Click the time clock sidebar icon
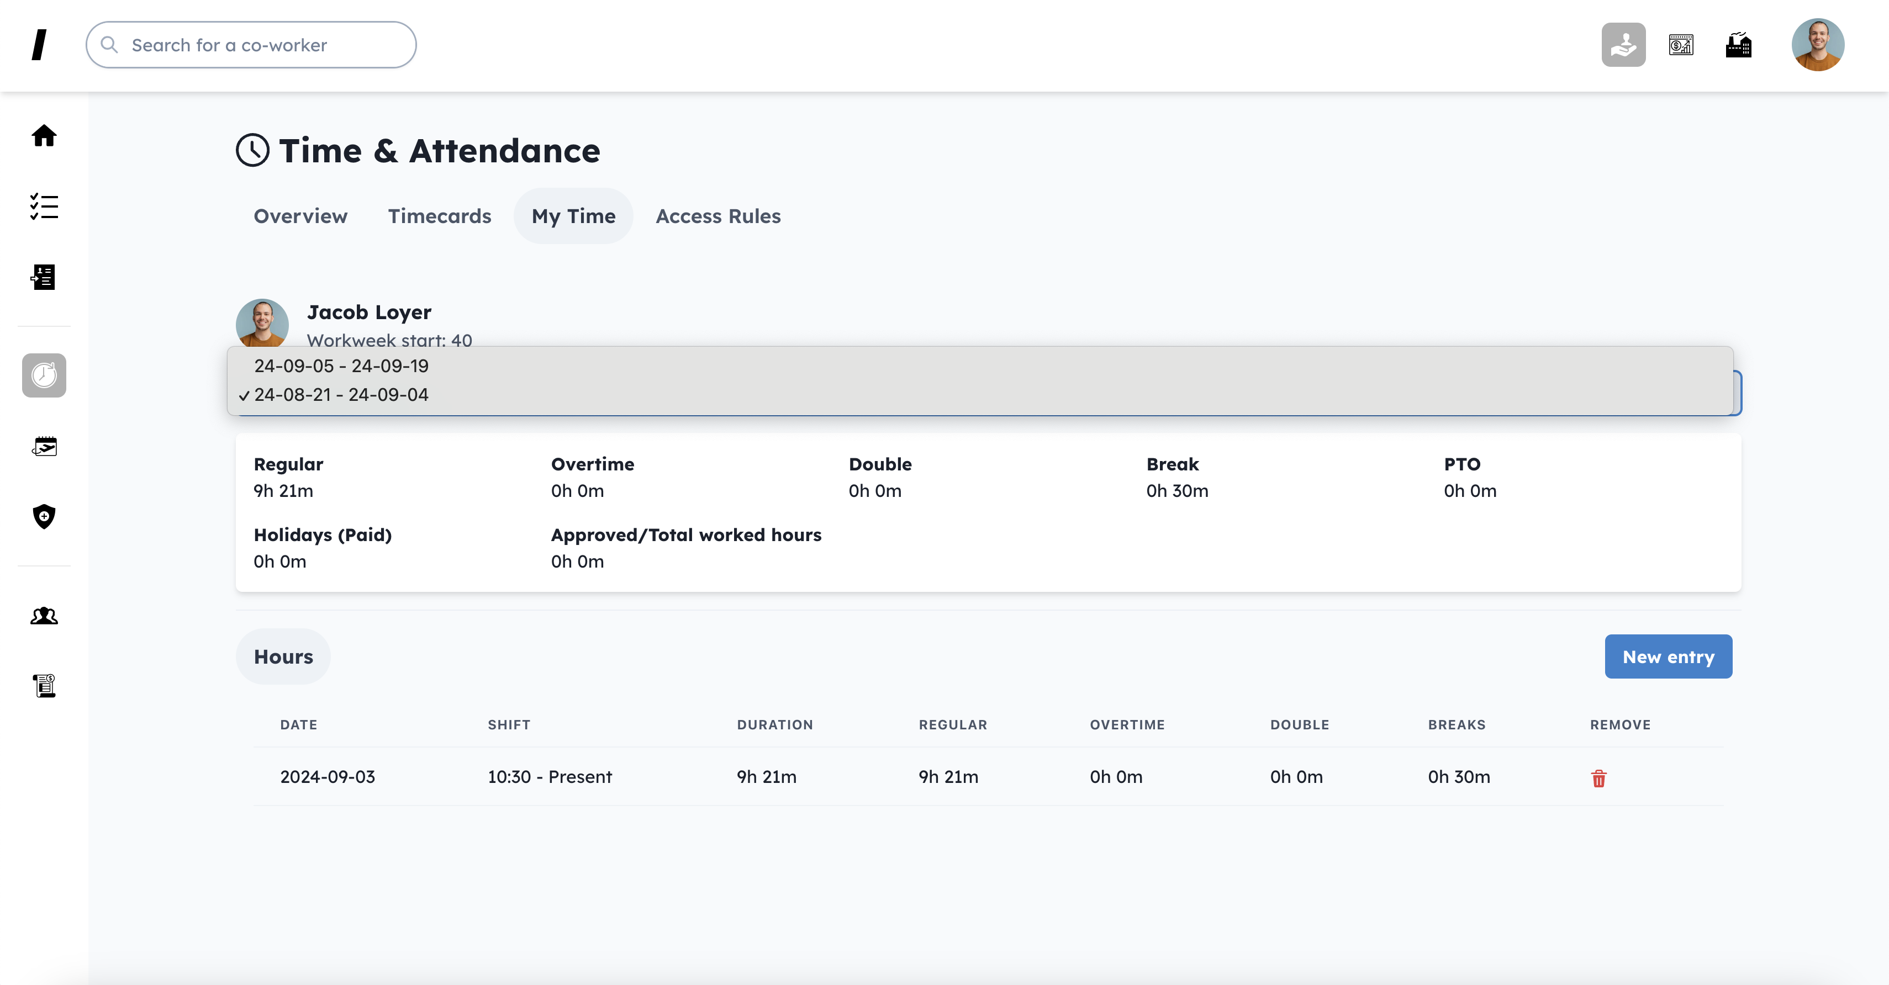The height and width of the screenshot is (985, 1889). click(44, 375)
